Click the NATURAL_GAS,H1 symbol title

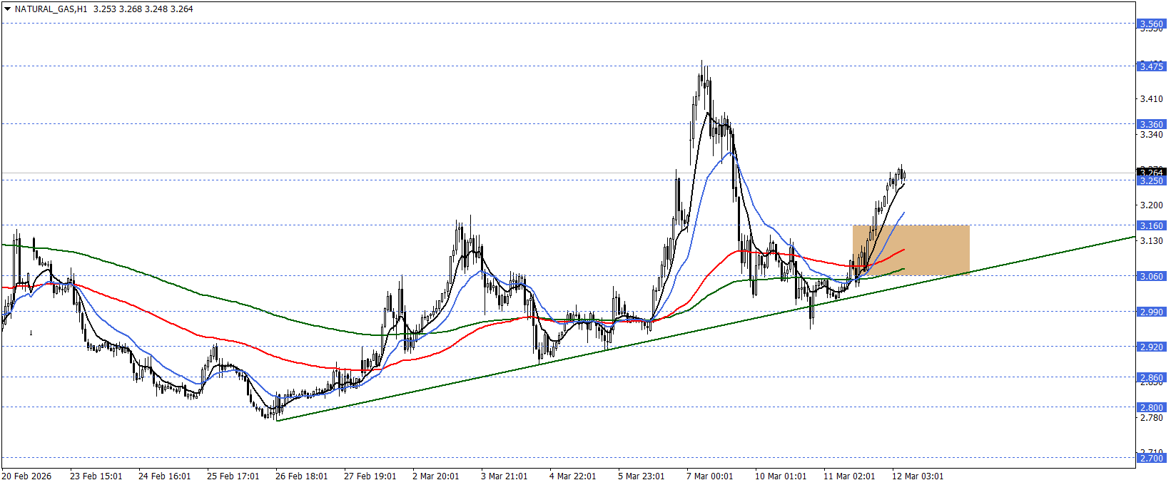pyautogui.click(x=51, y=9)
